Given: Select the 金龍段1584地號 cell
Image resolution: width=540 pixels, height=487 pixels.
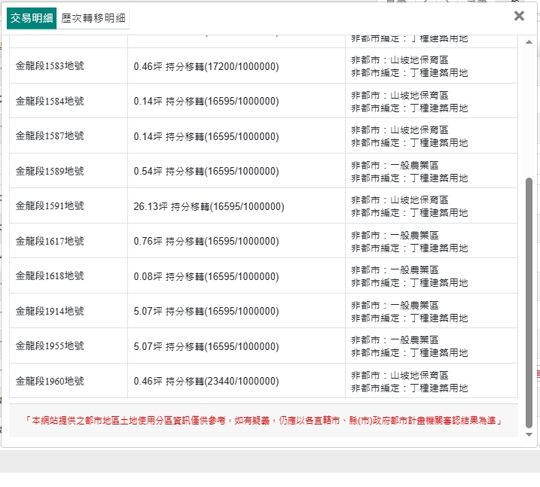Looking at the screenshot, I should tap(50, 101).
